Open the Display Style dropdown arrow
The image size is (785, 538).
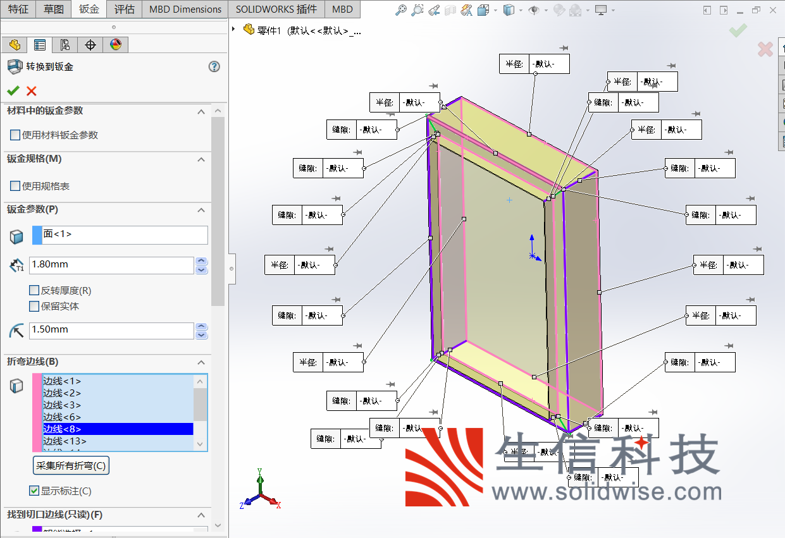(519, 10)
